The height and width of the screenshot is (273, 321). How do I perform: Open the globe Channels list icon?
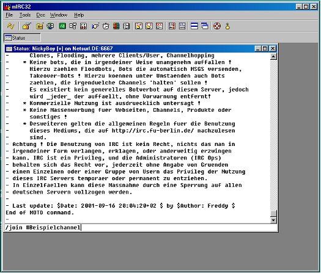tap(50, 26)
